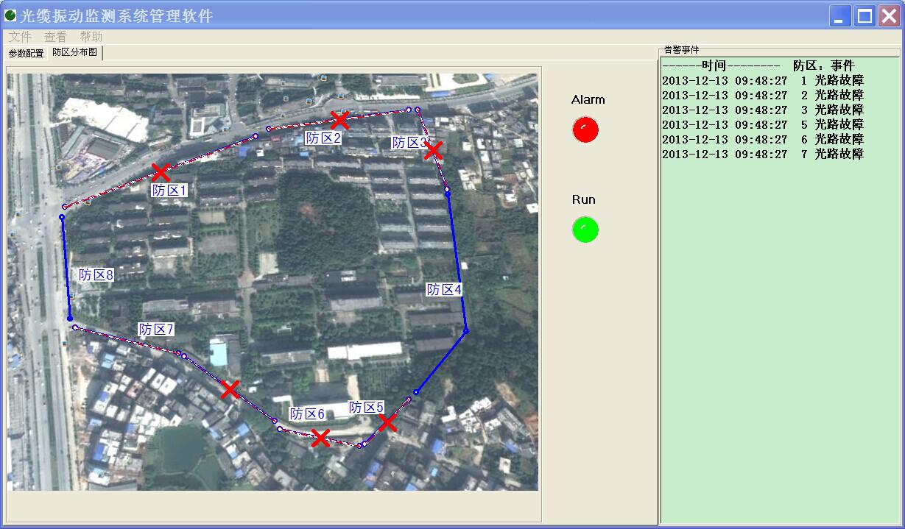Click the red Alarm indicator light
Screen dimensions: 905x529
coord(585,130)
